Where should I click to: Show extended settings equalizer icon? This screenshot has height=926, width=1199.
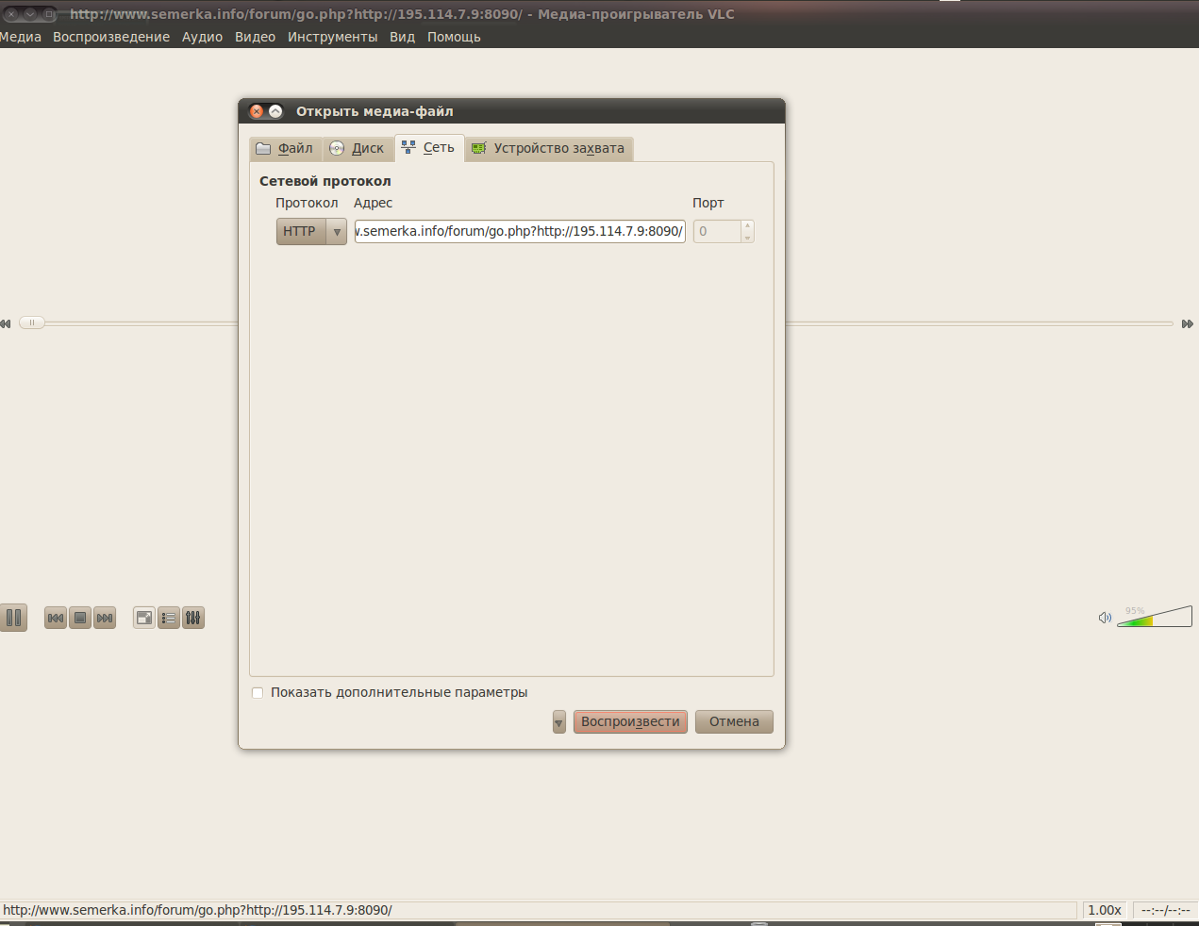(x=193, y=618)
